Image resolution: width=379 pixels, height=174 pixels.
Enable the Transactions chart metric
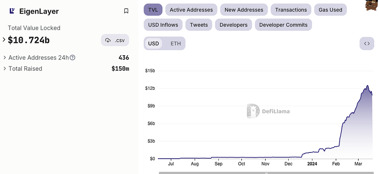[291, 10]
